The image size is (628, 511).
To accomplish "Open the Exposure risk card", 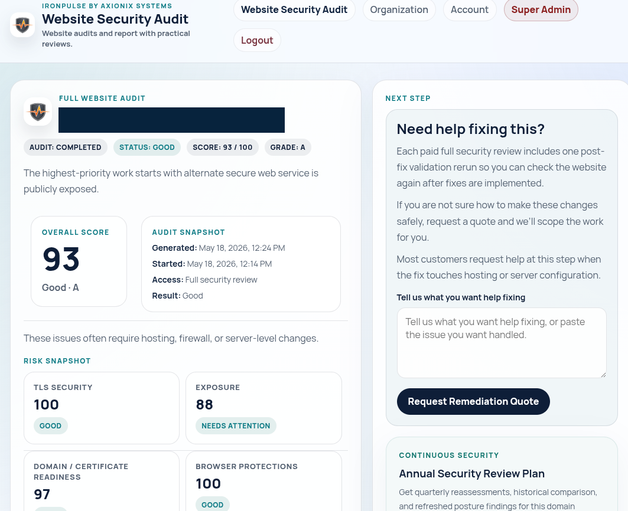I will point(263,408).
